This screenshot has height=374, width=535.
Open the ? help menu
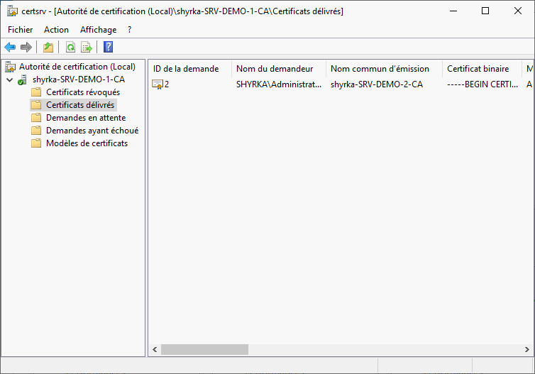129,30
